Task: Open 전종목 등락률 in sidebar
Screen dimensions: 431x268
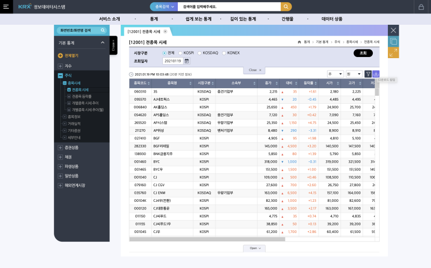Action: click(x=81, y=96)
